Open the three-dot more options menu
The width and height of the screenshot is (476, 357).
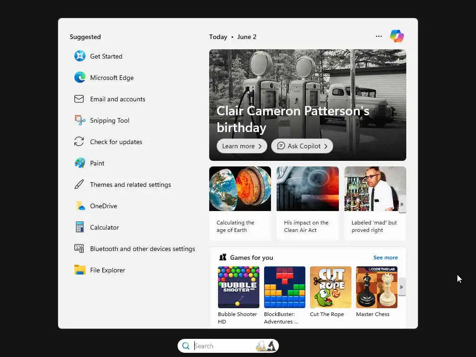(378, 36)
